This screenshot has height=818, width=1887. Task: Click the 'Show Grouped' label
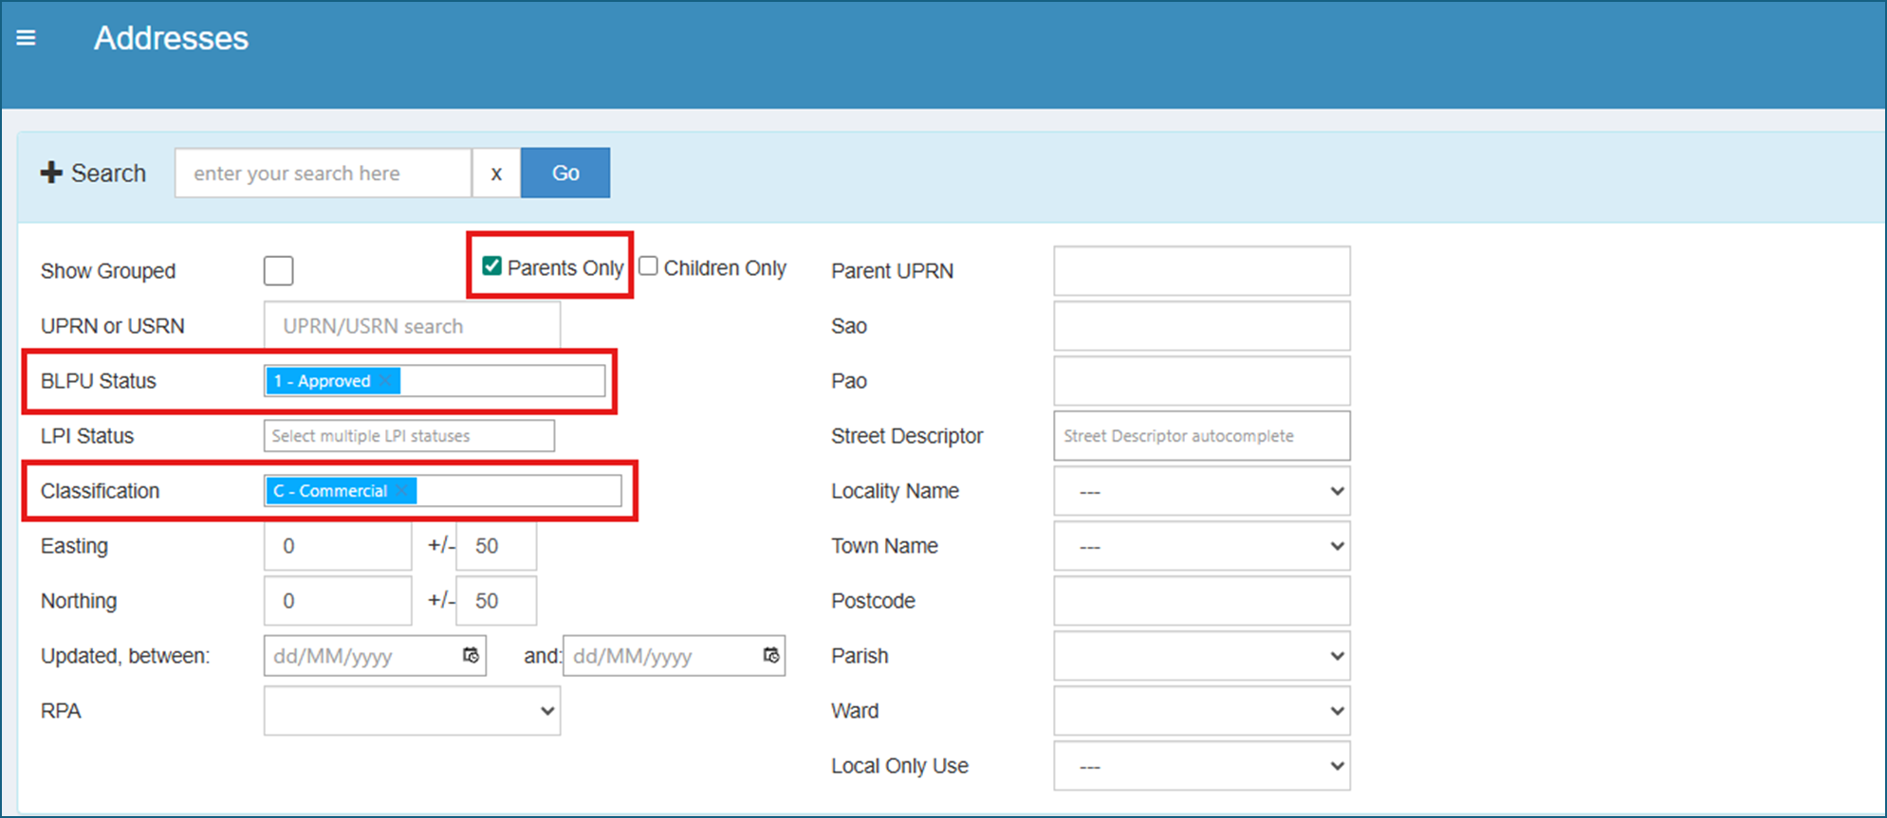[x=108, y=271]
